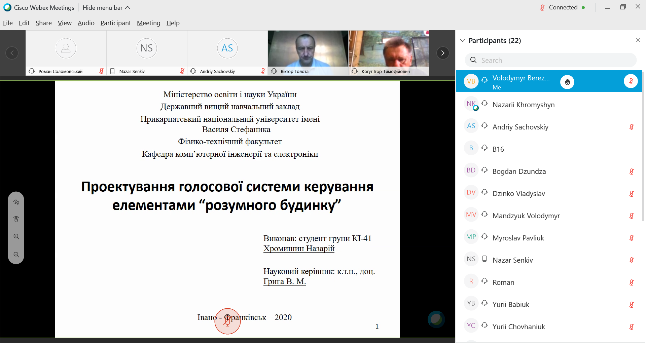Click the remote control icon in side toolbar
The width and height of the screenshot is (646, 343).
point(16,219)
